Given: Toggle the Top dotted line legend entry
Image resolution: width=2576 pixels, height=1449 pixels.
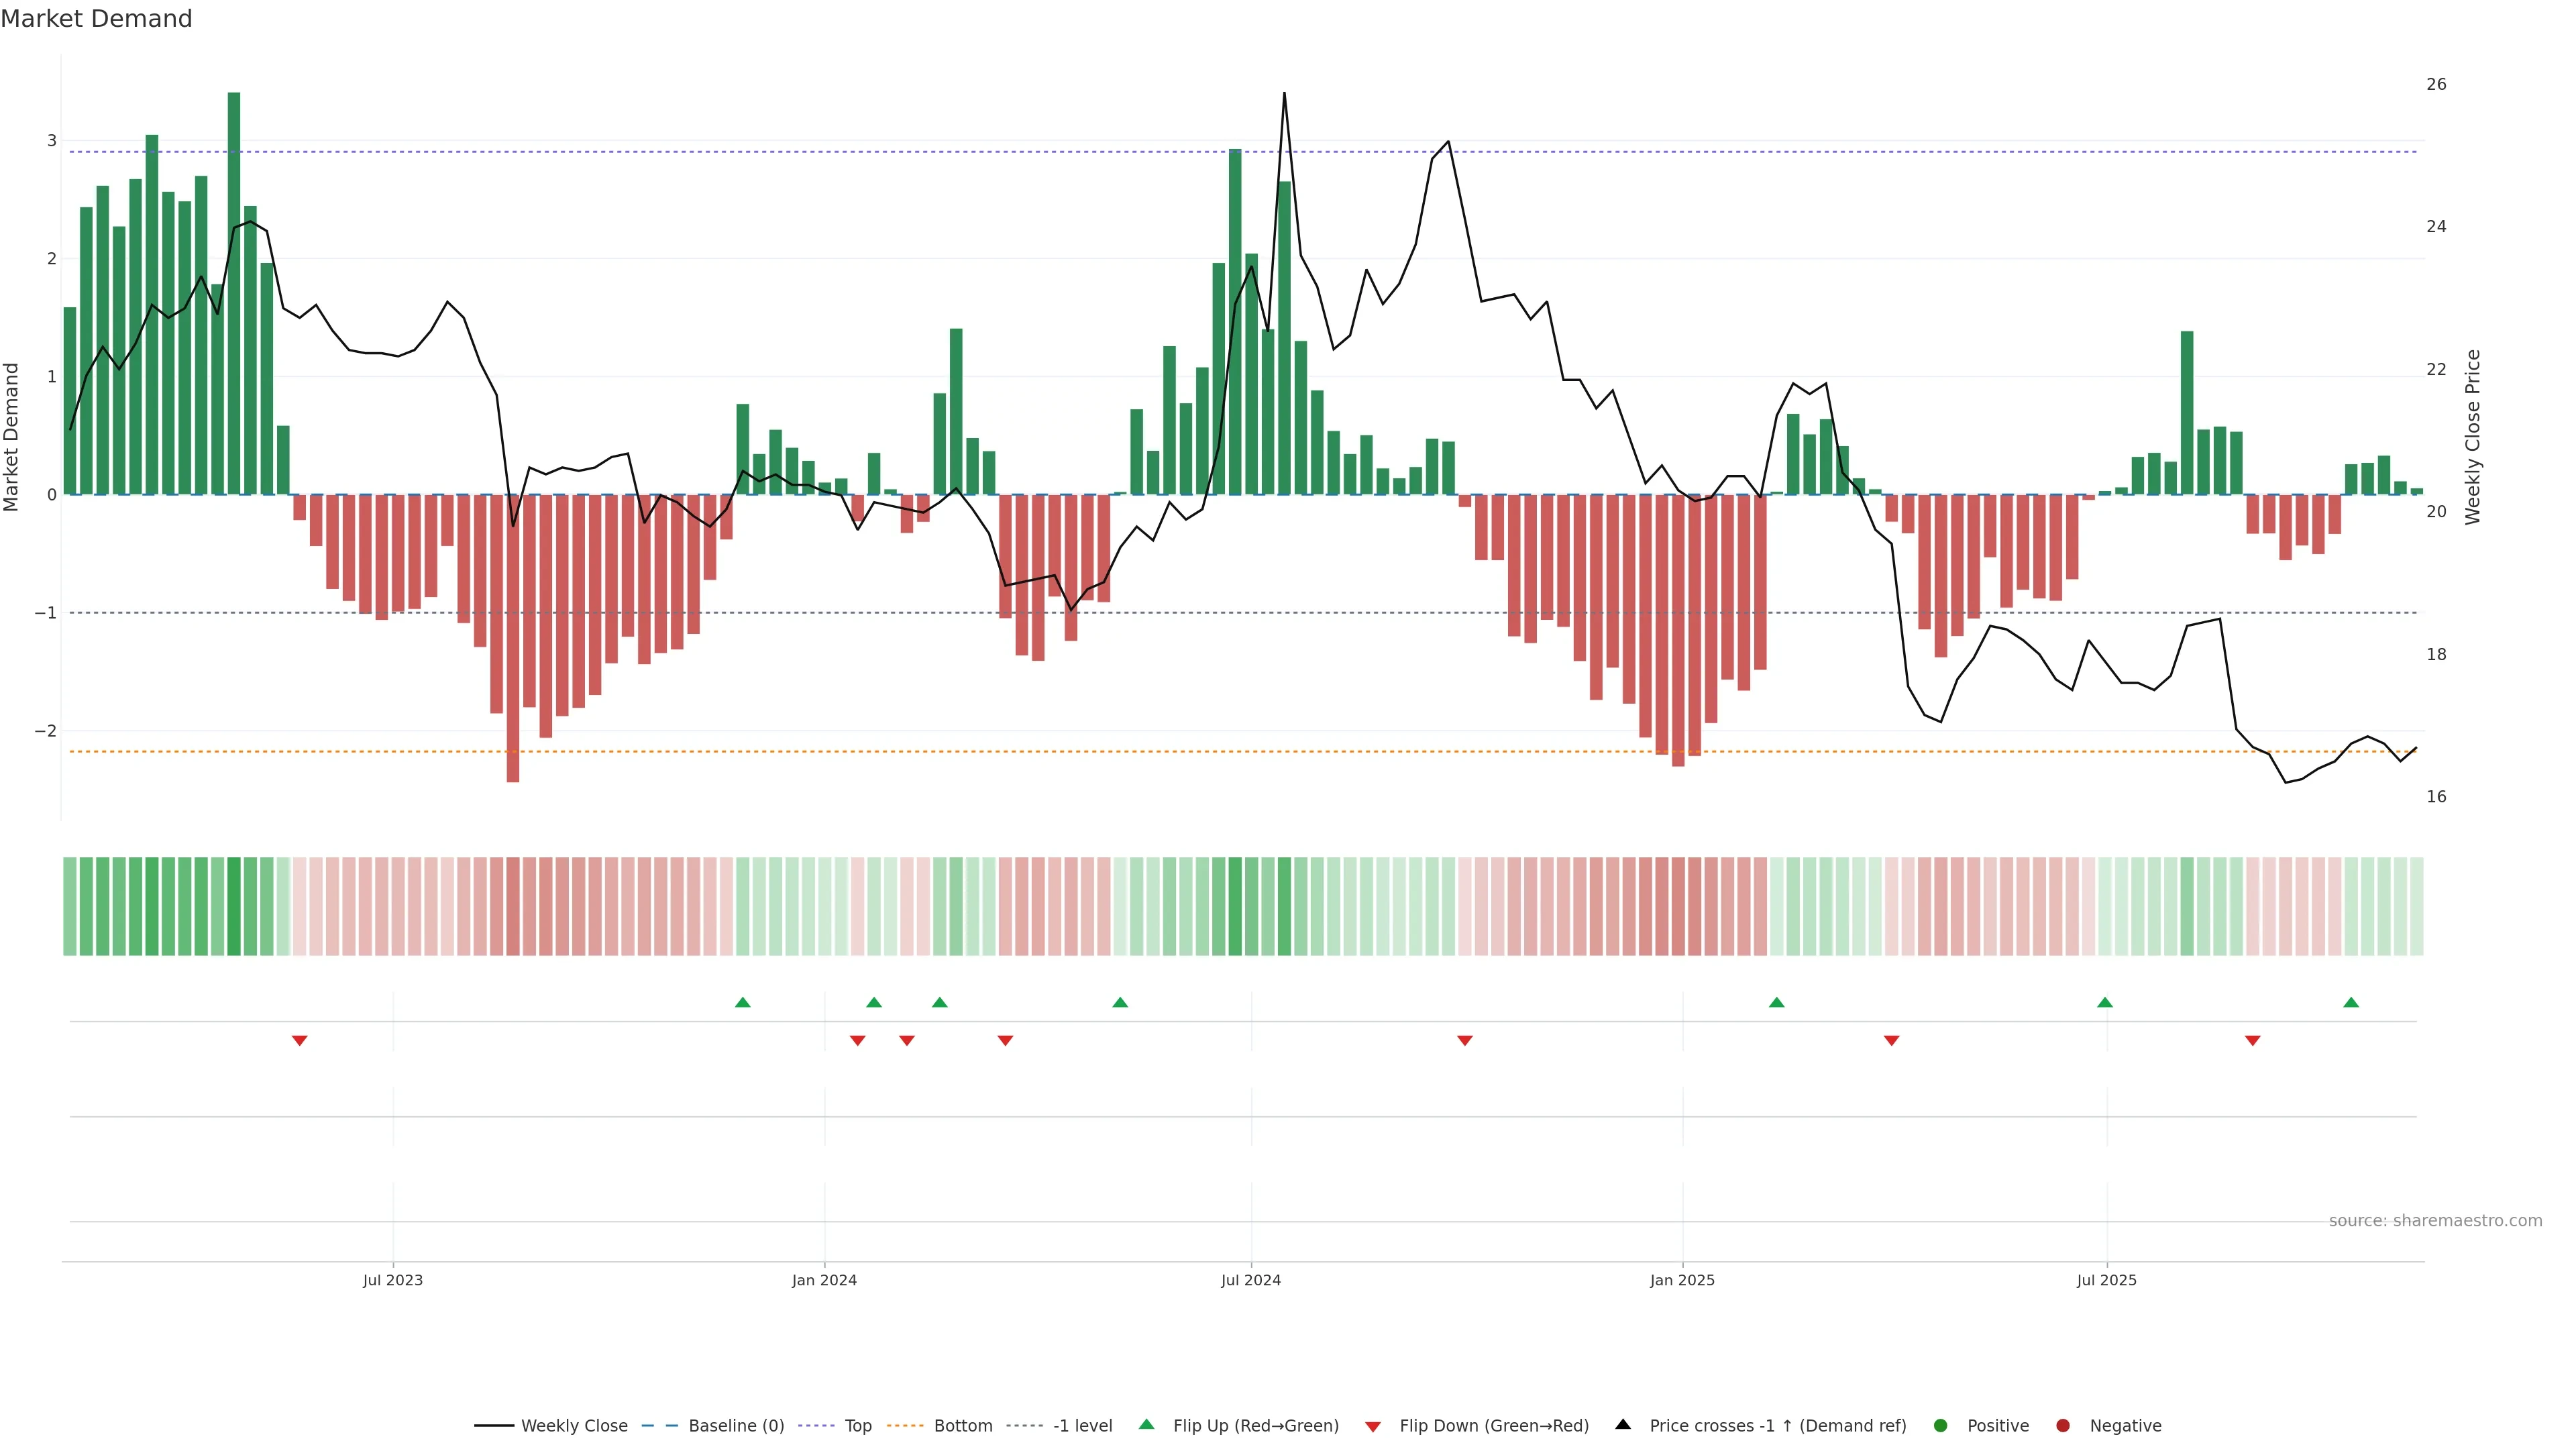Looking at the screenshot, I should [x=857, y=1425].
